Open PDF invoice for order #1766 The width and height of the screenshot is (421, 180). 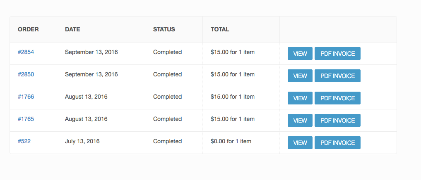(x=337, y=98)
